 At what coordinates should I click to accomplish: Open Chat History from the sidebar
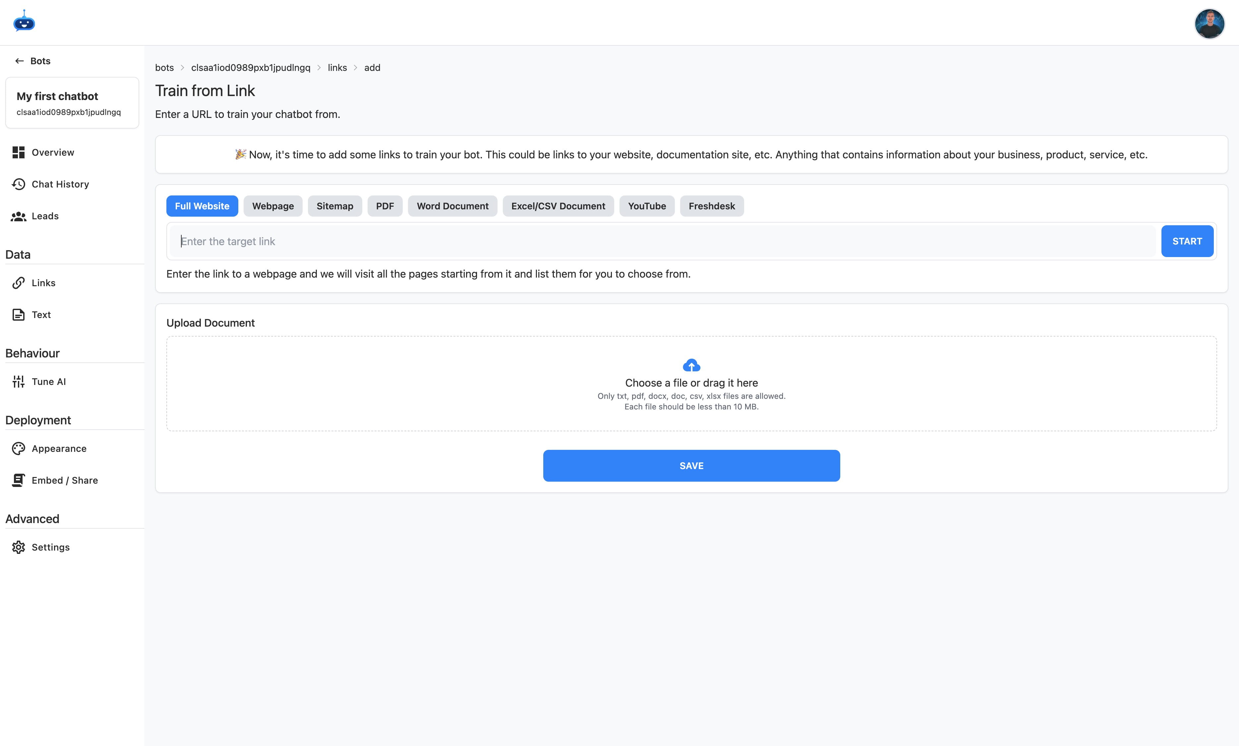pyautogui.click(x=60, y=184)
